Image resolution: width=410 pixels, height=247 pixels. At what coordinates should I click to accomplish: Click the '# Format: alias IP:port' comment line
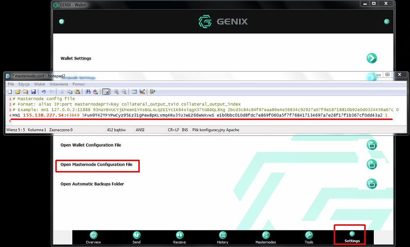tap(127, 104)
